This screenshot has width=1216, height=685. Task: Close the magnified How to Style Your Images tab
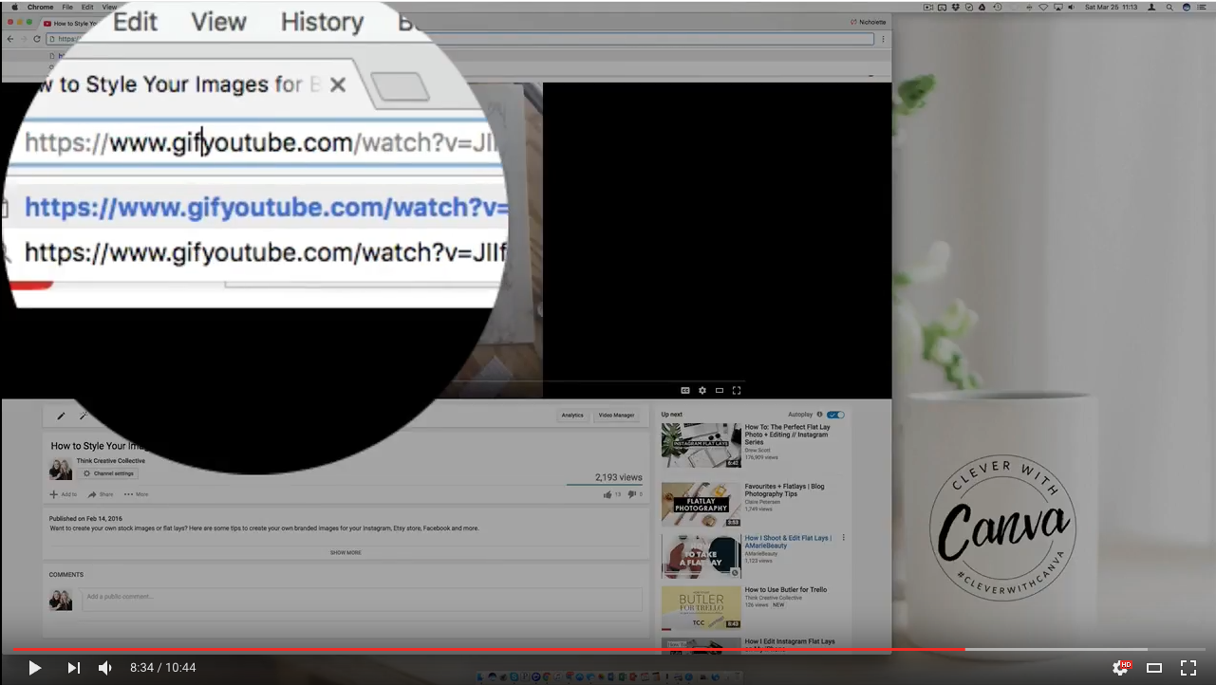pos(337,84)
